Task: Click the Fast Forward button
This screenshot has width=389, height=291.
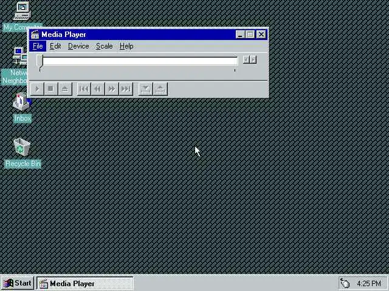Action: [112, 89]
